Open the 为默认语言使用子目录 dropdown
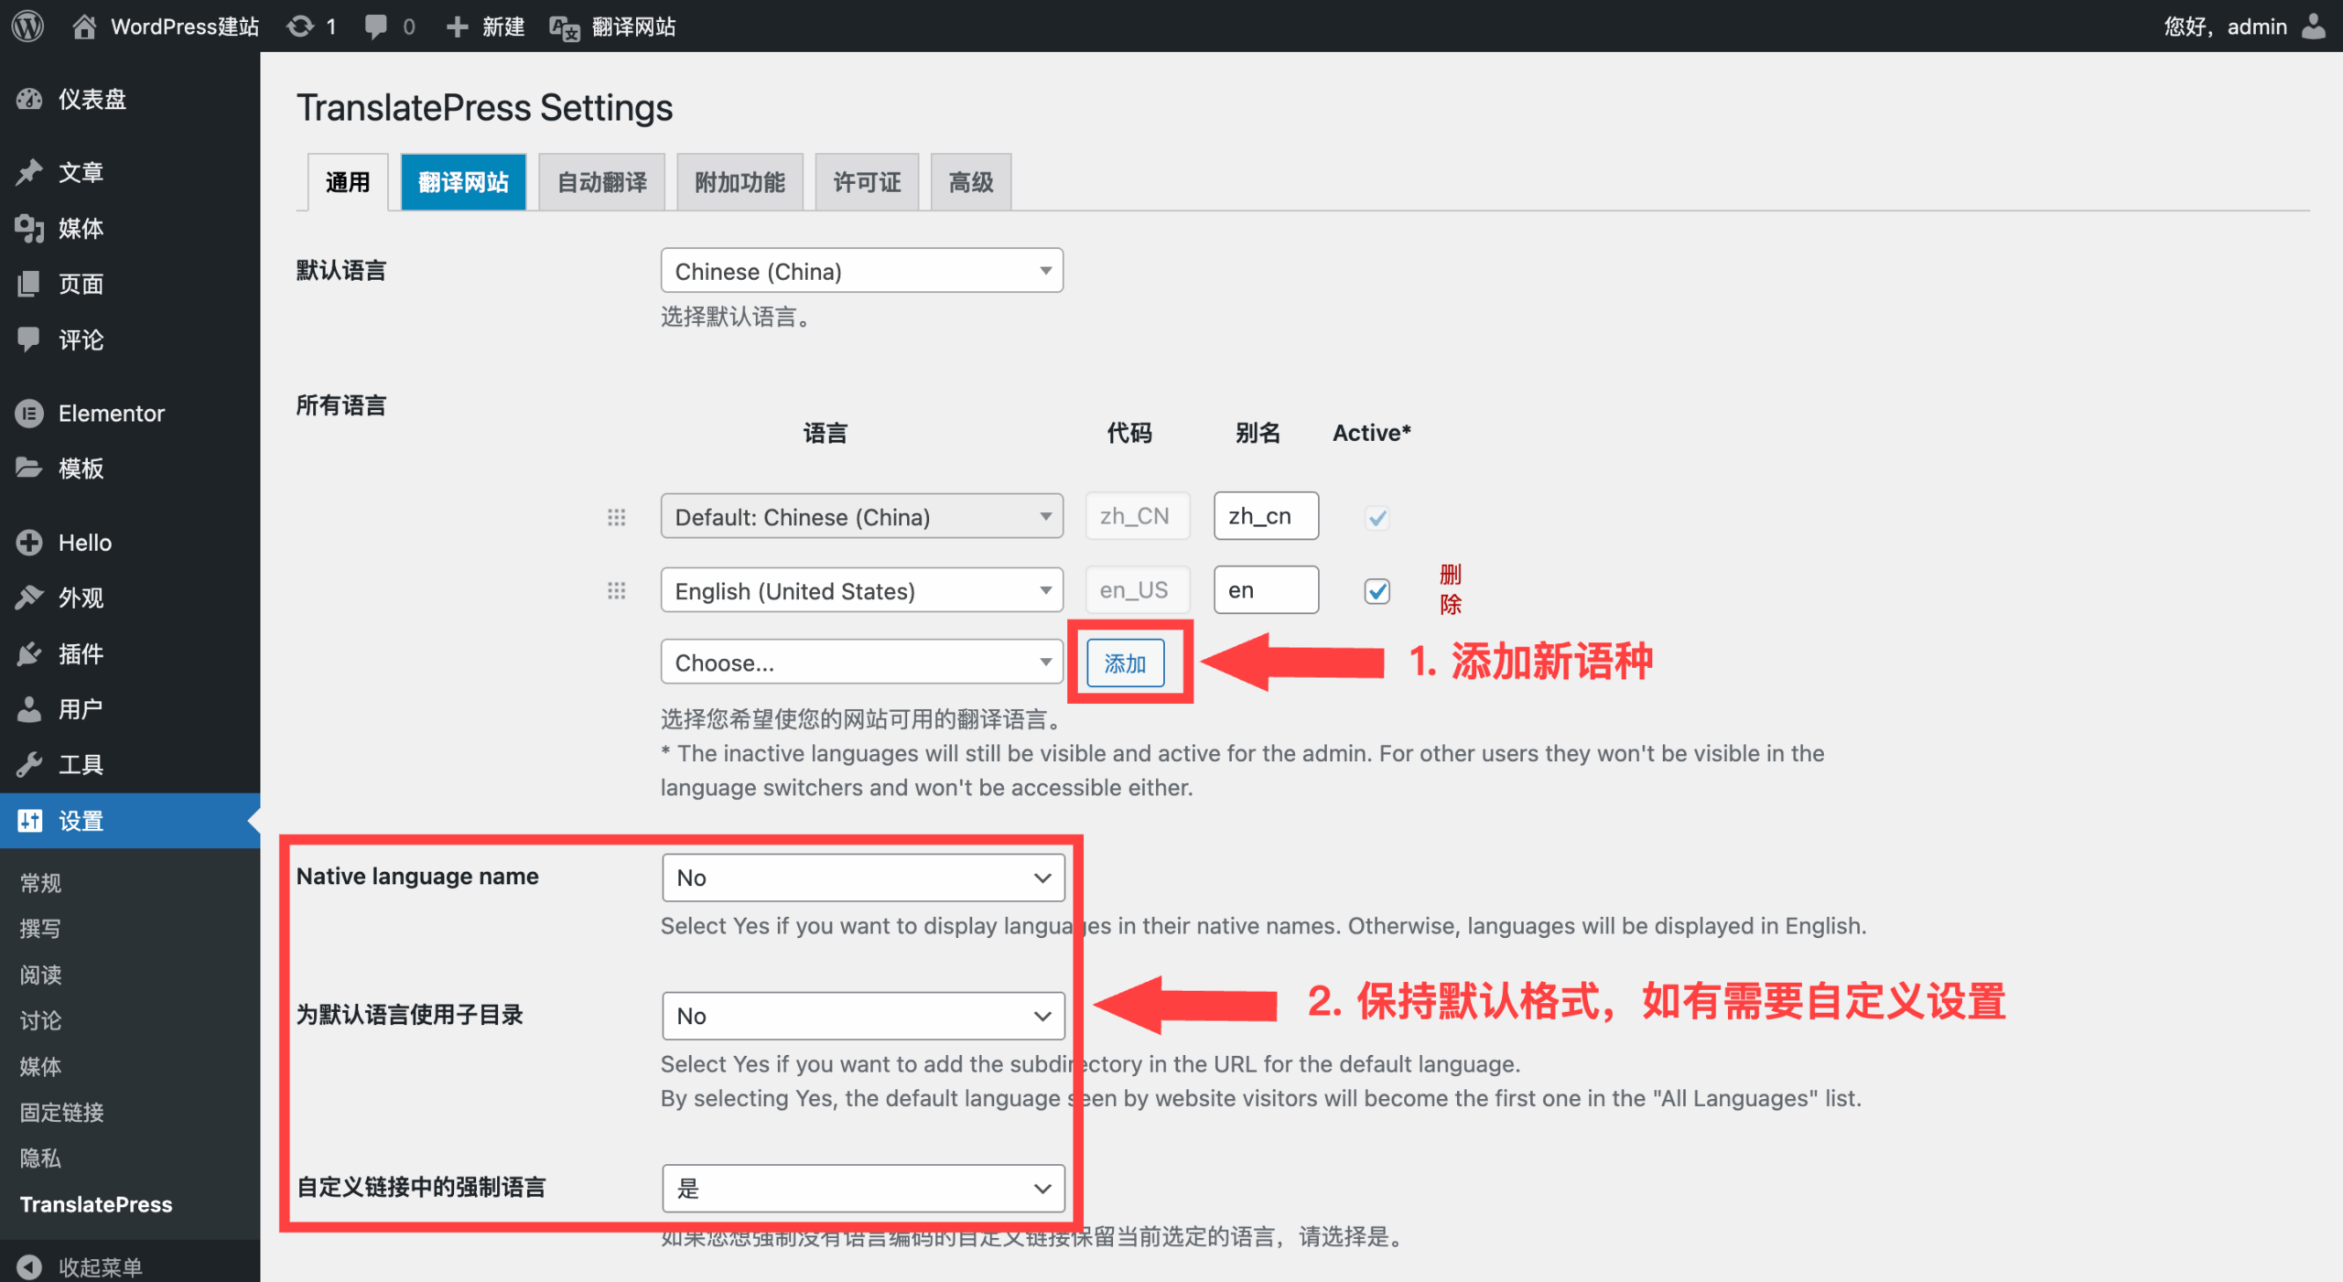The width and height of the screenshot is (2343, 1282). [863, 1016]
